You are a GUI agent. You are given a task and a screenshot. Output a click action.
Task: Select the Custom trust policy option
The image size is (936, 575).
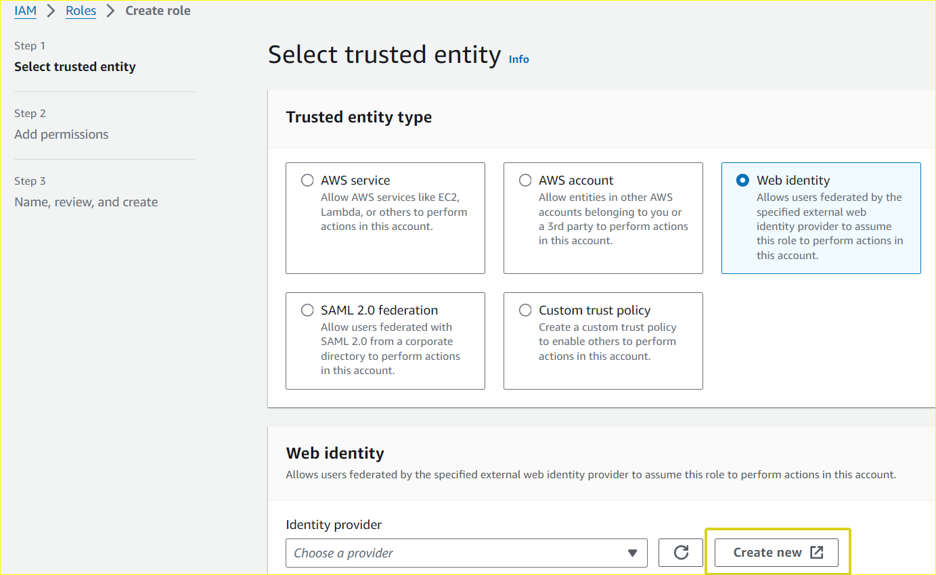[x=525, y=310]
